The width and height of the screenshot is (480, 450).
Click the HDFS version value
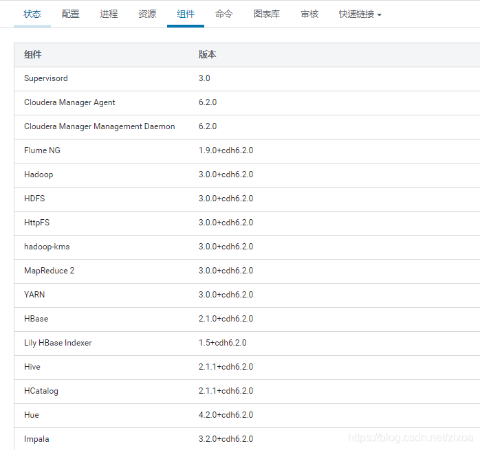226,199
